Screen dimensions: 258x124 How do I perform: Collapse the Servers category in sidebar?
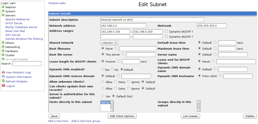(x=3, y=15)
